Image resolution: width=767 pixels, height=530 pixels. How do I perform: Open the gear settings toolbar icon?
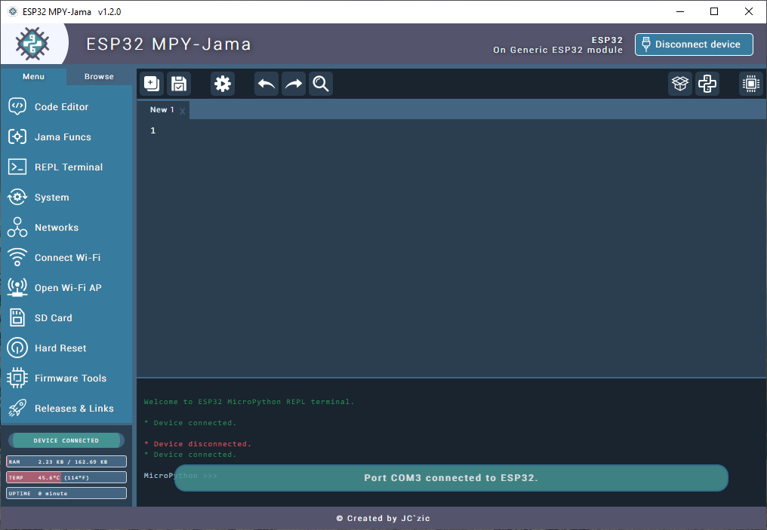tap(223, 84)
